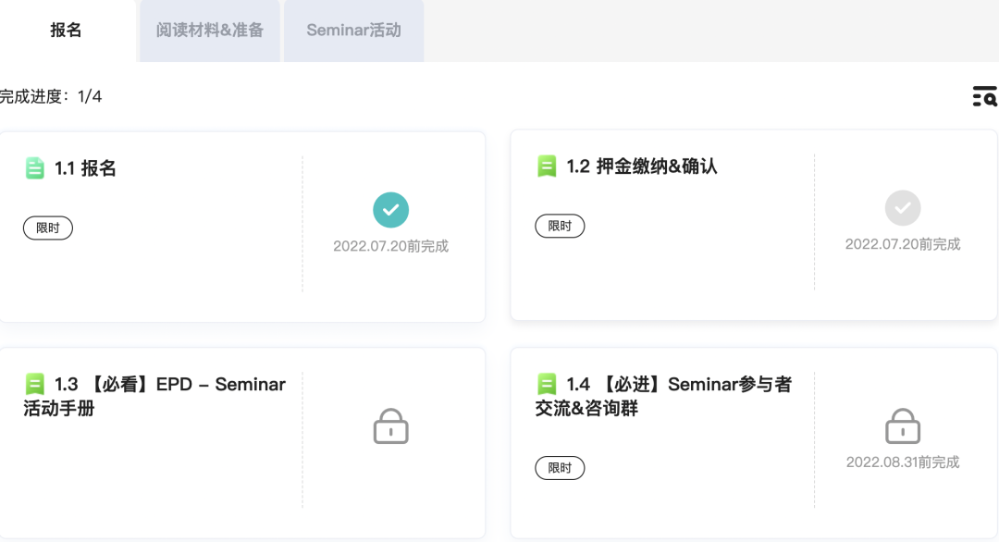Switch to the Seminar活动 tab
This screenshot has height=542, width=999.
click(x=353, y=31)
